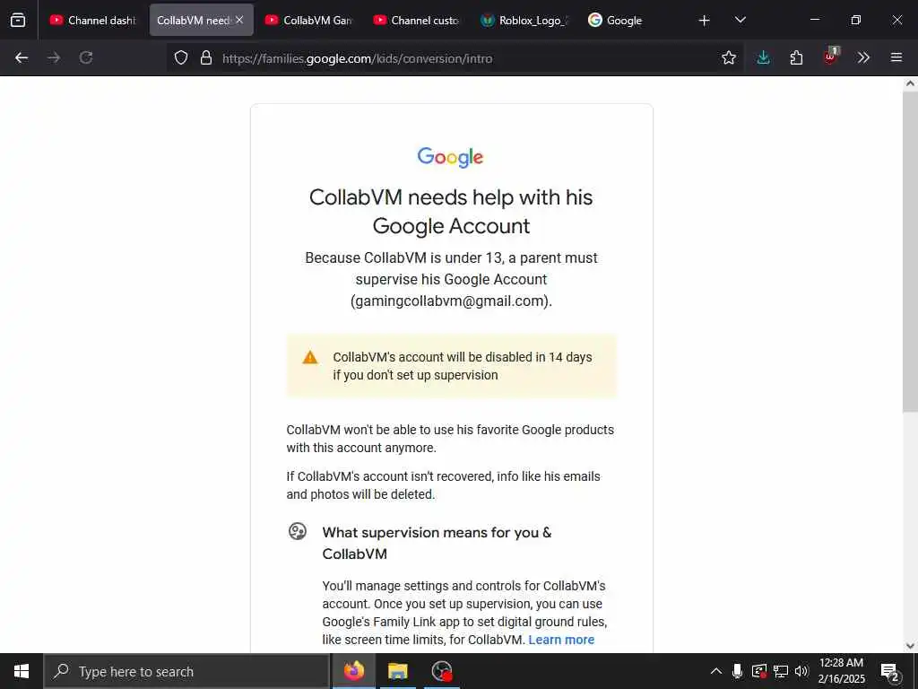This screenshot has height=689, width=918.
Task: Switch to the Google tab
Action: [x=632, y=21]
